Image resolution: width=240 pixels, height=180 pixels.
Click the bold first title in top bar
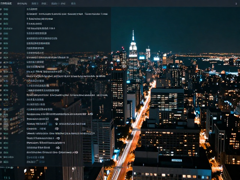pos(6,3)
